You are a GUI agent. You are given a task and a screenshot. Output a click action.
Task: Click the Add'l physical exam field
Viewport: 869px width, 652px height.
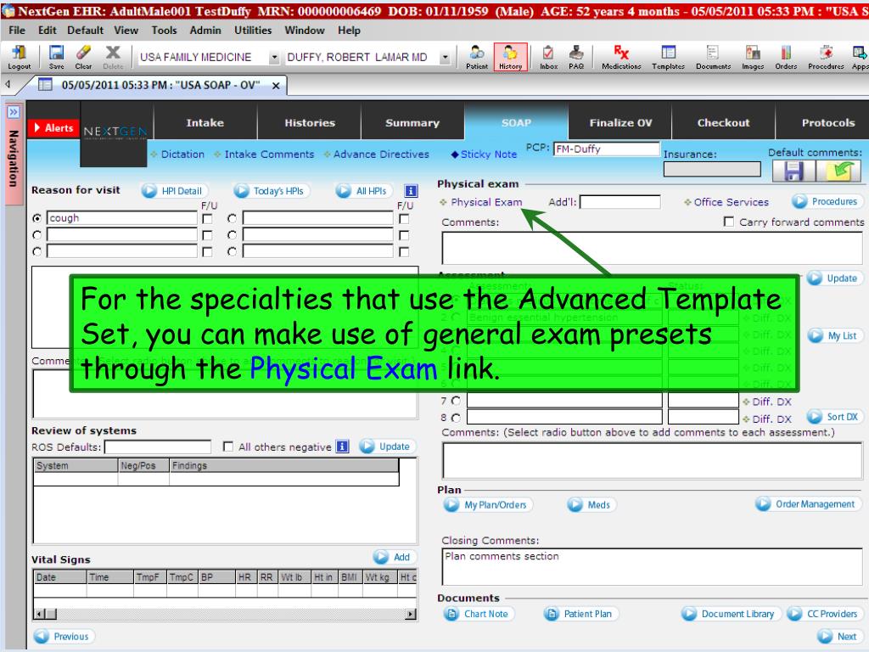620,202
